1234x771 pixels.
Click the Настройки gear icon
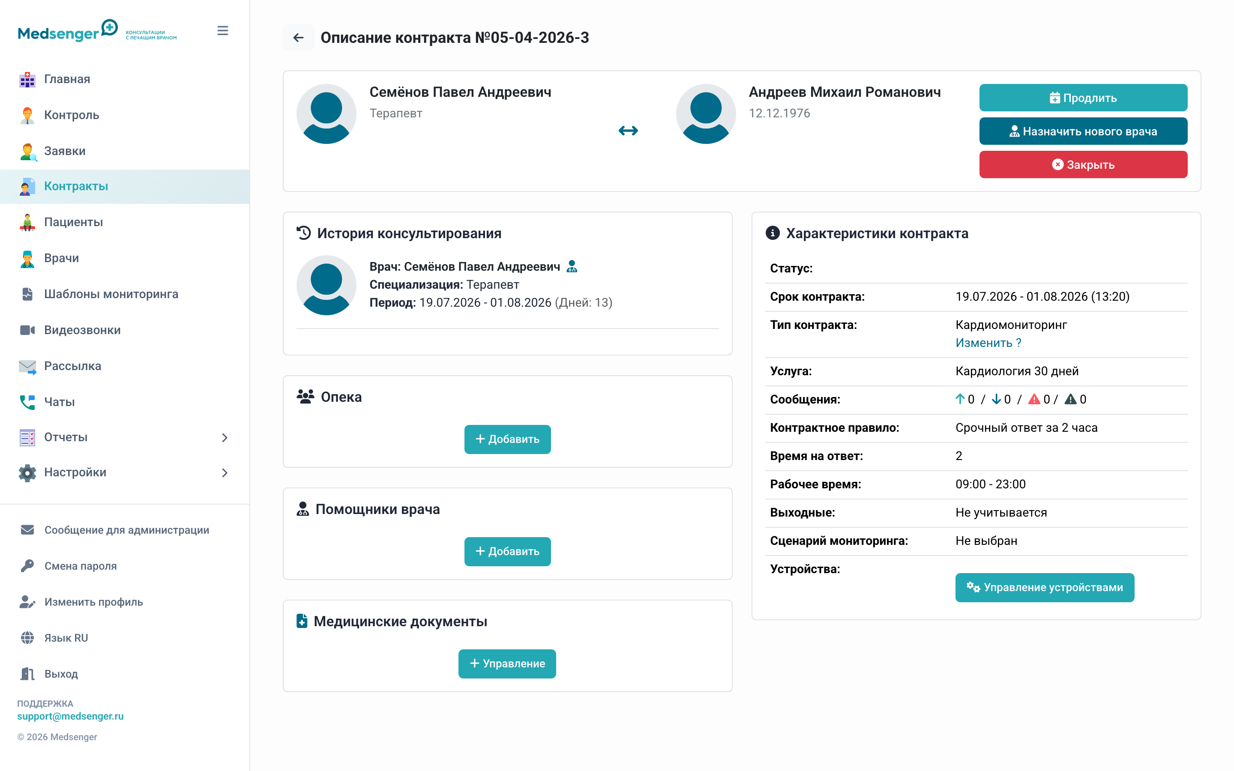pyautogui.click(x=27, y=473)
